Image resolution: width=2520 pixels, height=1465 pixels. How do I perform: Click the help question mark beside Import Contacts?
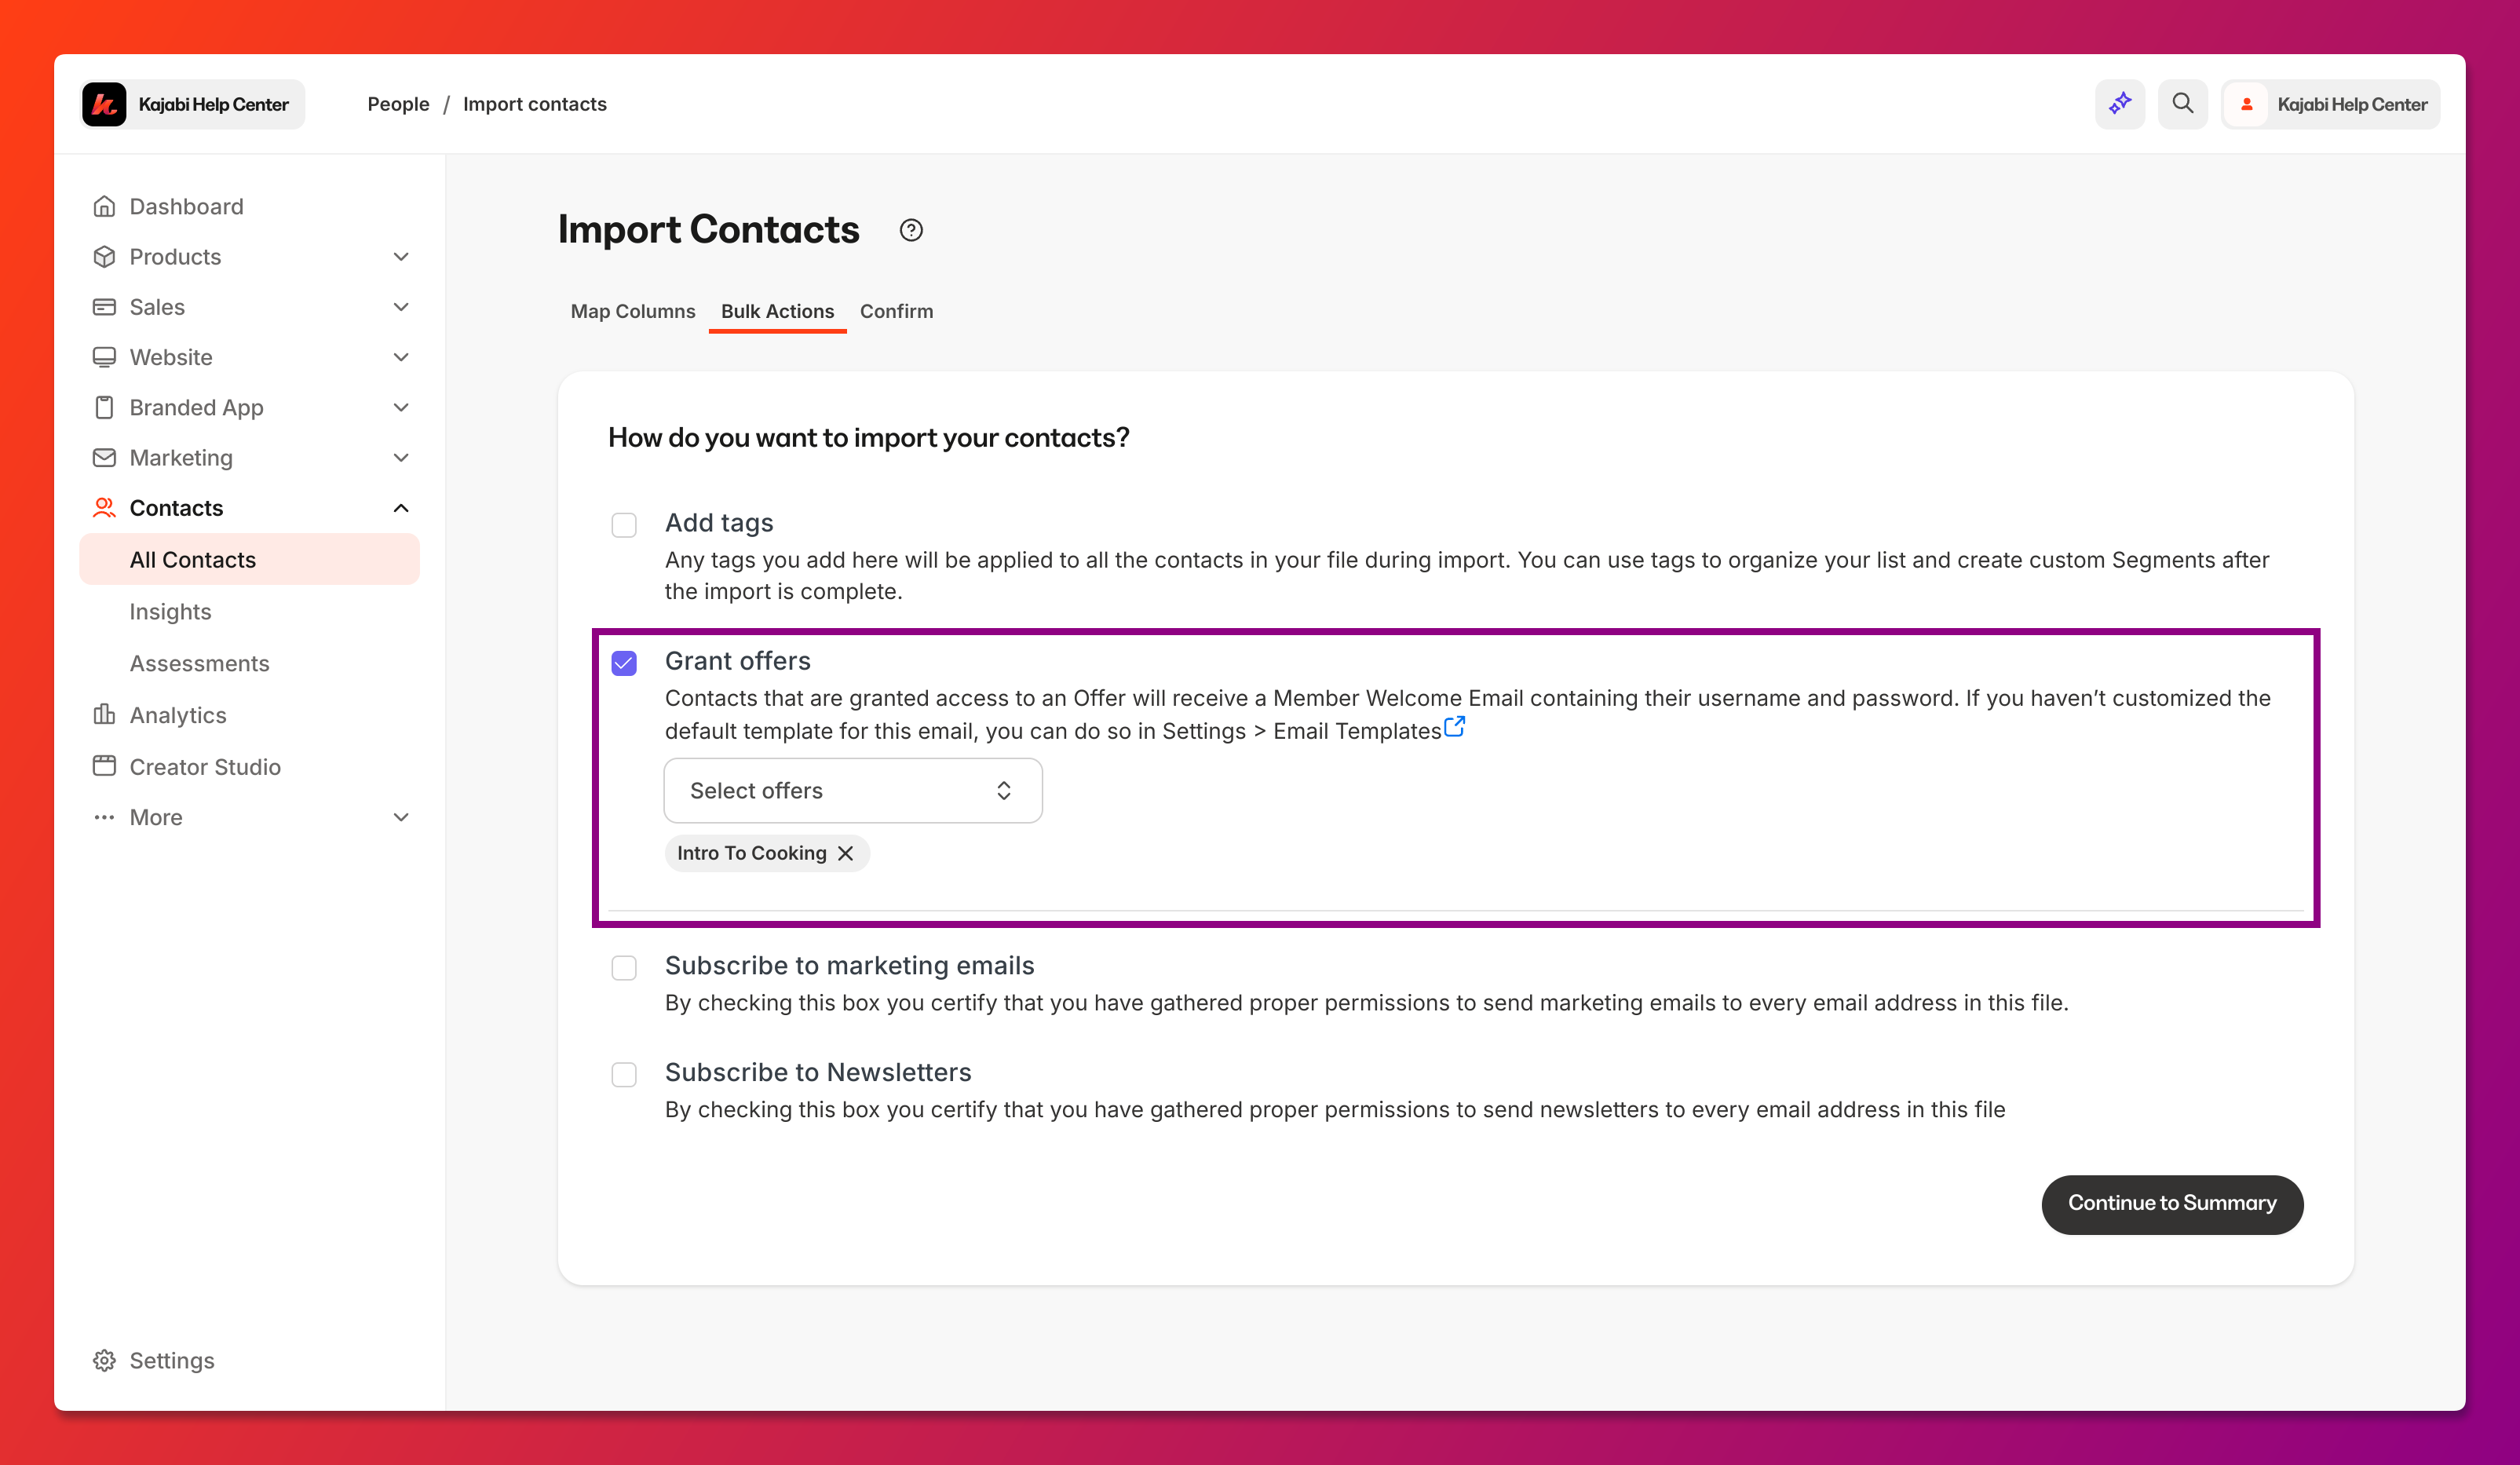pos(910,230)
